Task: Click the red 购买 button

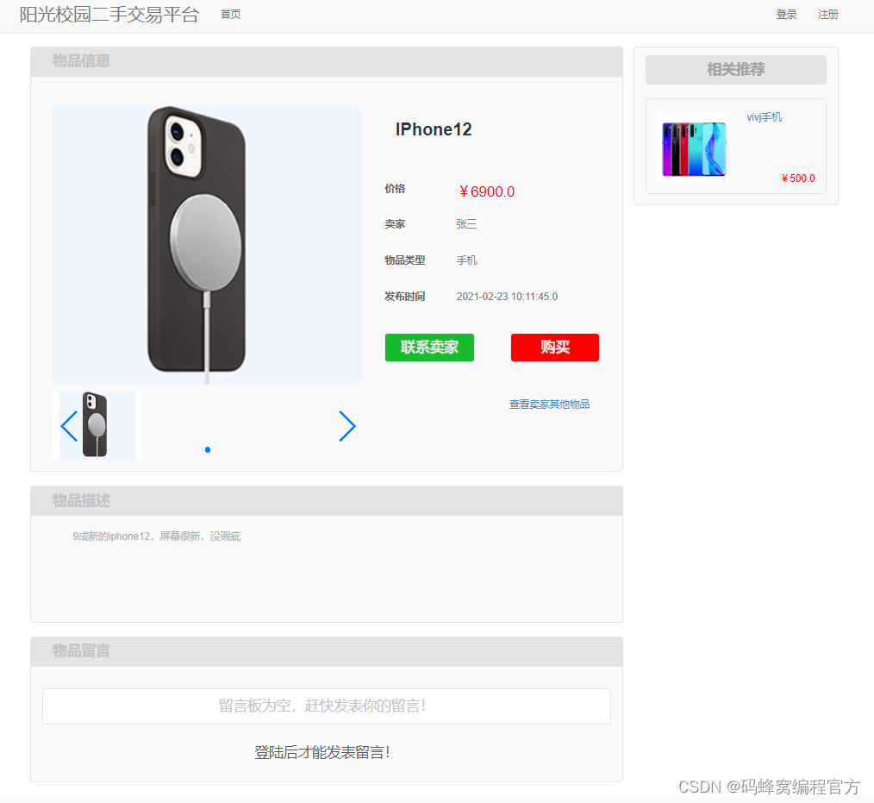Action: coord(554,348)
